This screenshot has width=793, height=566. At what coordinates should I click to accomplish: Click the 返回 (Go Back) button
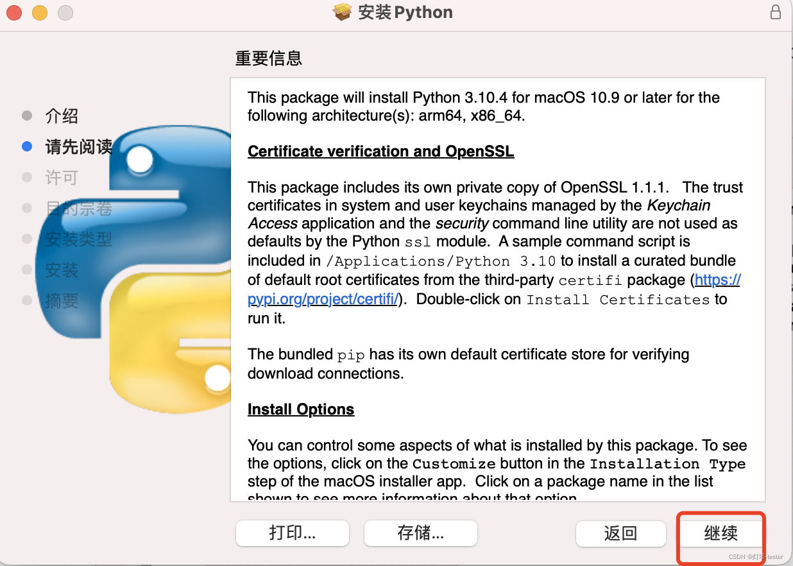(x=620, y=533)
